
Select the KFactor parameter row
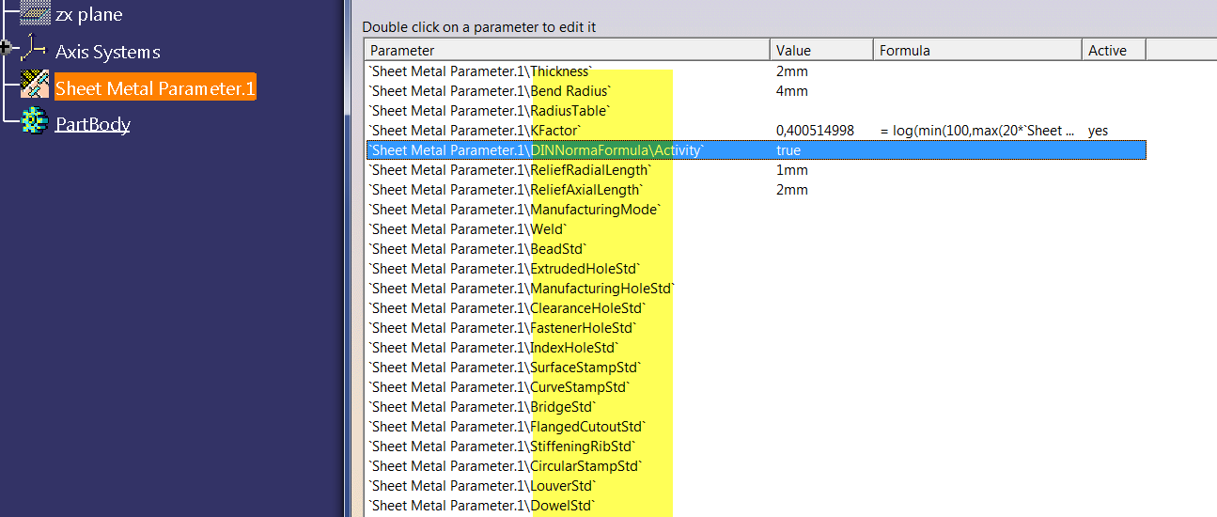[x=756, y=131]
